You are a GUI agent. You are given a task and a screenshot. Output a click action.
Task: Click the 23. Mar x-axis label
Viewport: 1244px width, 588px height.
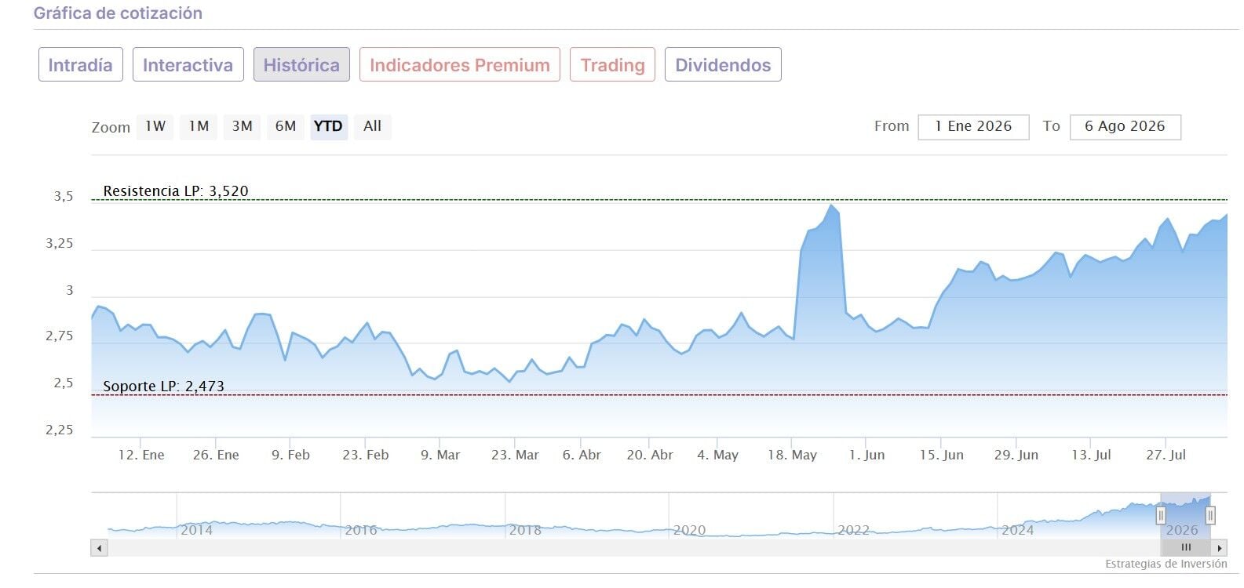(x=515, y=455)
